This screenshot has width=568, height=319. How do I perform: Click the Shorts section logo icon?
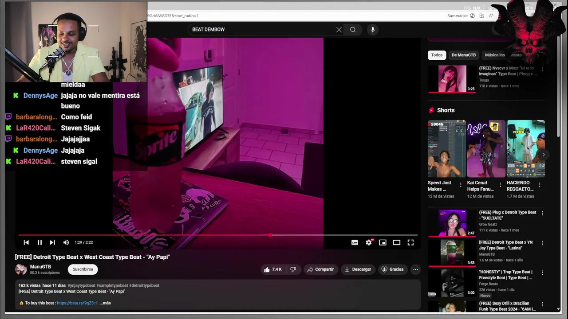click(431, 110)
